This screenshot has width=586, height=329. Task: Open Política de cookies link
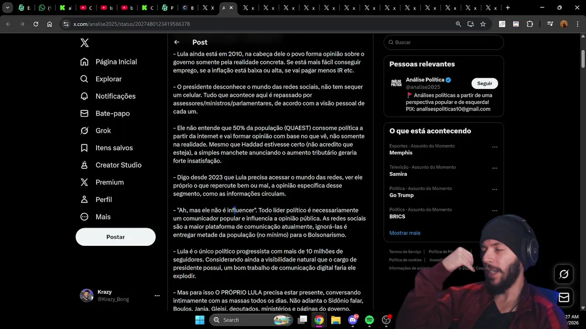(x=405, y=260)
